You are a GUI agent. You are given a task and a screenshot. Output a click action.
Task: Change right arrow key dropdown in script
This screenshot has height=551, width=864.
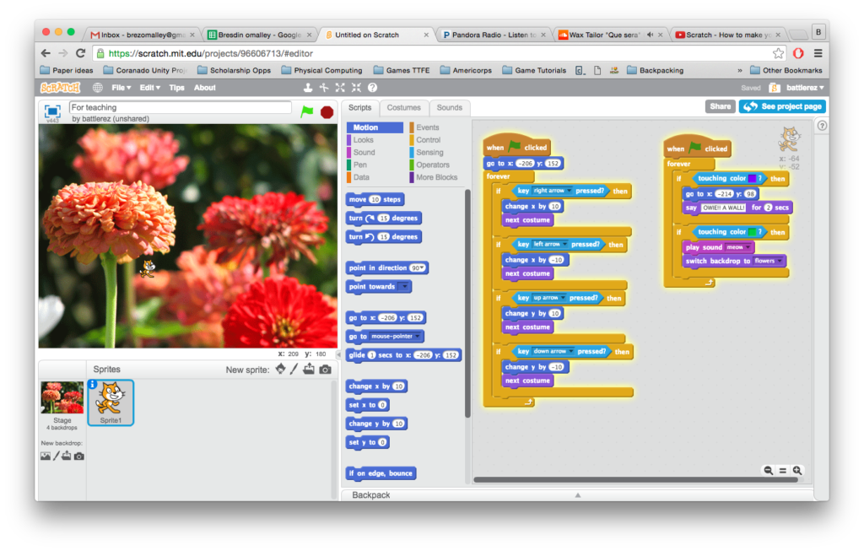[552, 191]
